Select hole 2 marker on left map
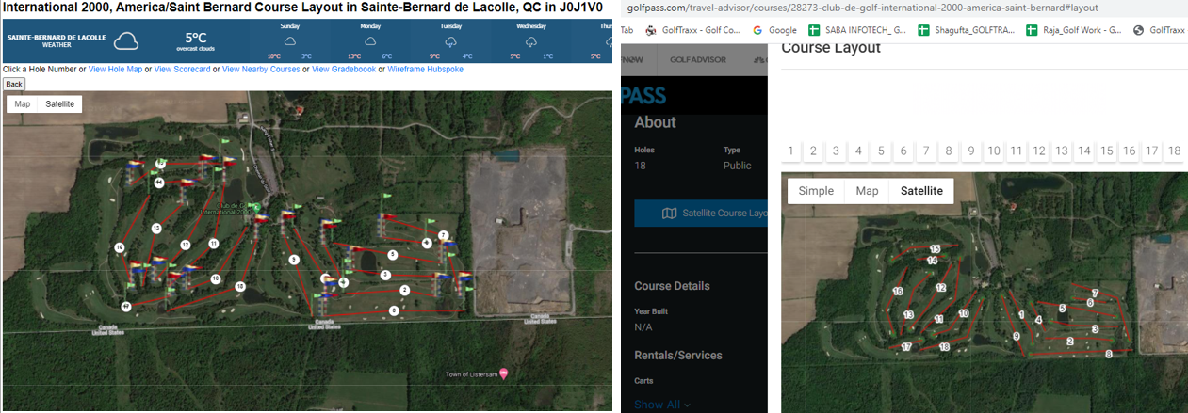The width and height of the screenshot is (1188, 413). [404, 290]
